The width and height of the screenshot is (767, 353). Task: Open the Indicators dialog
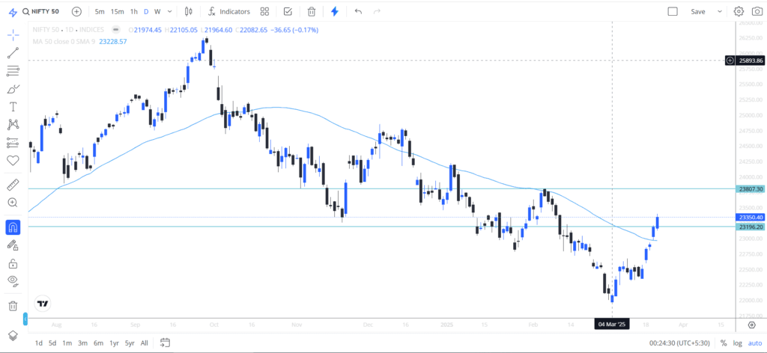(x=229, y=11)
